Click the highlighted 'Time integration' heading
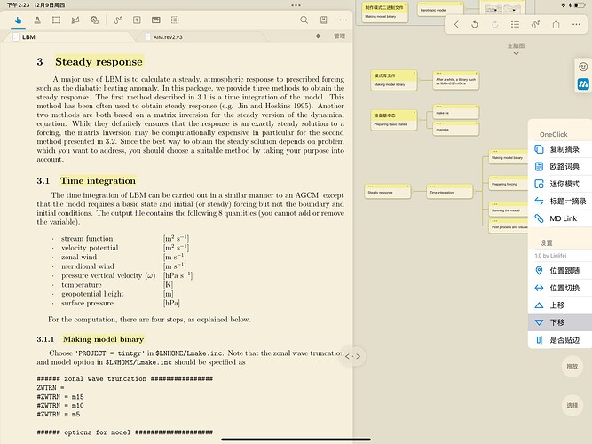Screen dimensions: 592x444 pos(98,180)
